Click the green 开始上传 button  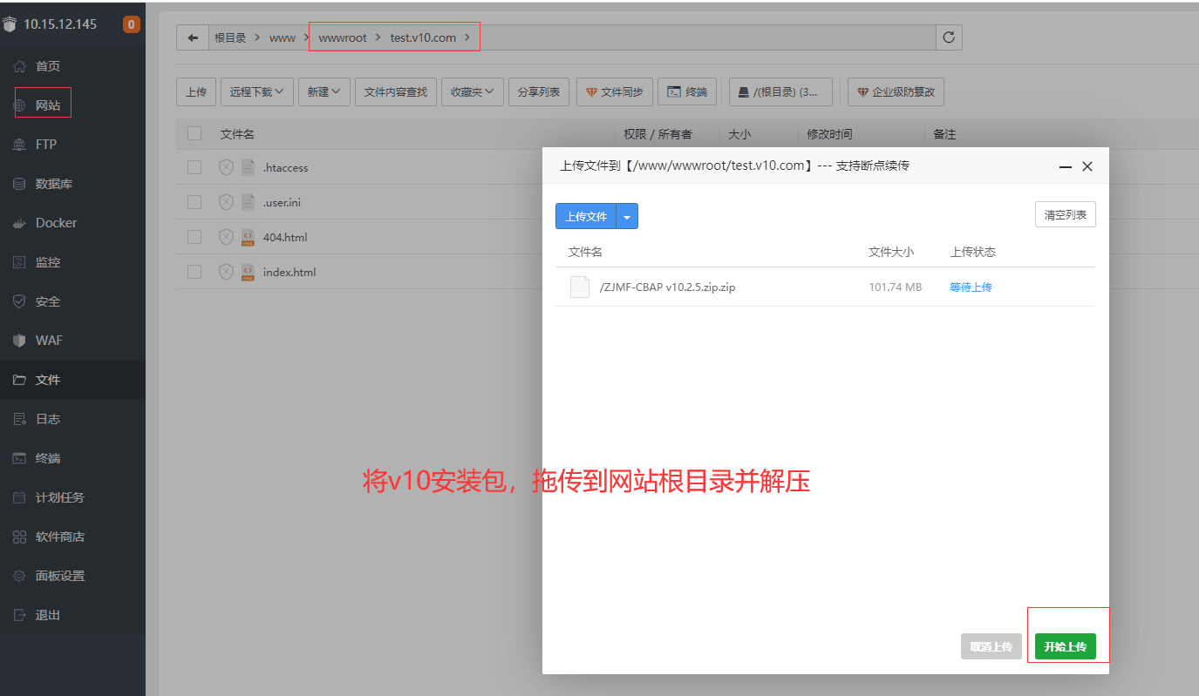pyautogui.click(x=1066, y=646)
